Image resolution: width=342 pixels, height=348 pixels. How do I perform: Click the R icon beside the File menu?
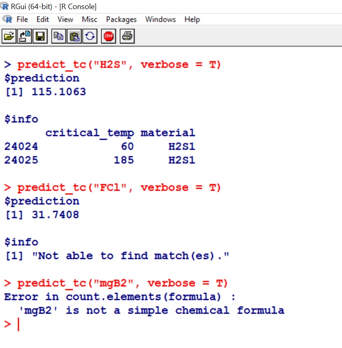[7, 19]
